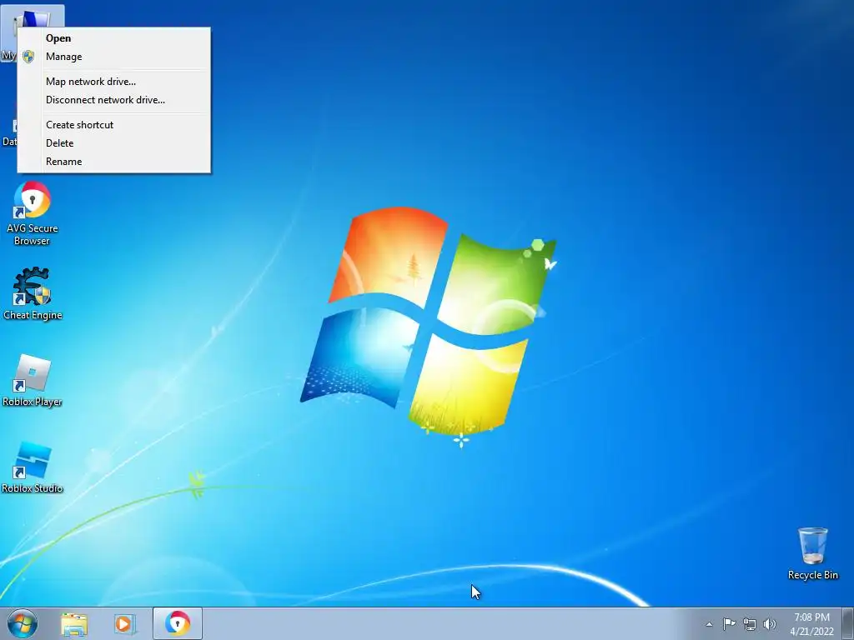The width and height of the screenshot is (854, 640).
Task: Select Delete in the context menu
Action: coord(113,143)
